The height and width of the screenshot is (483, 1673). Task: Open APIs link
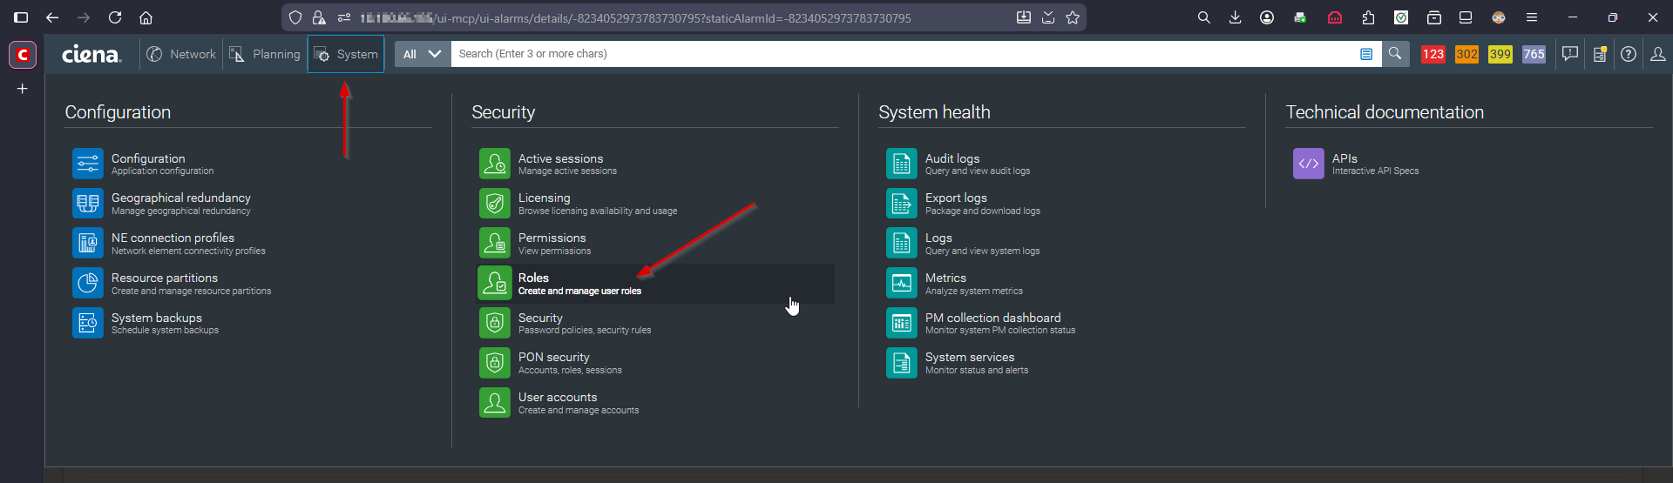click(1344, 158)
